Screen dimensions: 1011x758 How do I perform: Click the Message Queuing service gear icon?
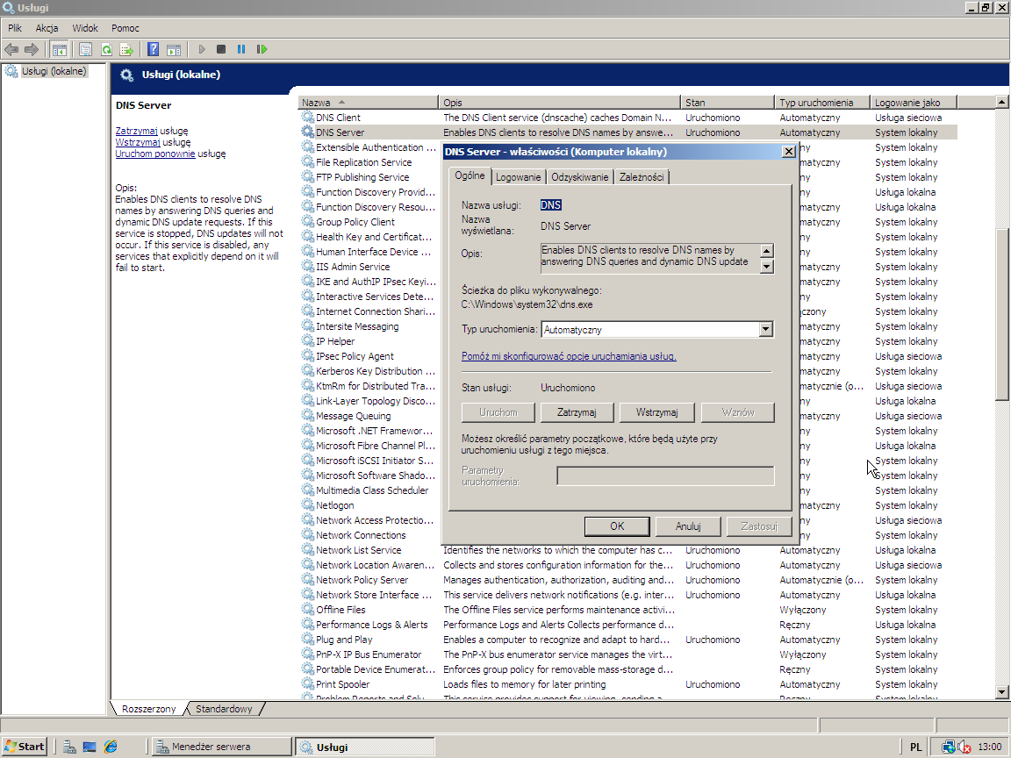point(307,416)
